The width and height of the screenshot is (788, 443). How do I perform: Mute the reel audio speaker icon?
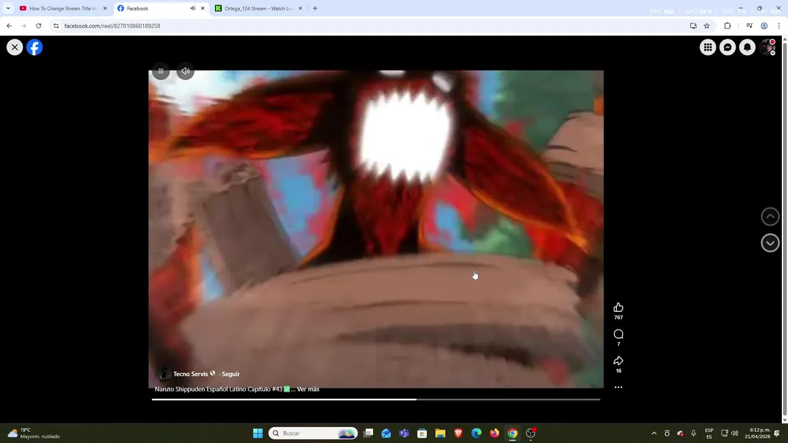tap(185, 71)
